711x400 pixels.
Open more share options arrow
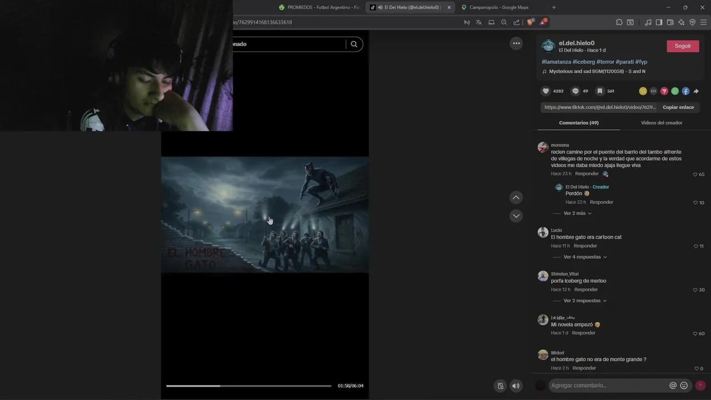click(696, 91)
